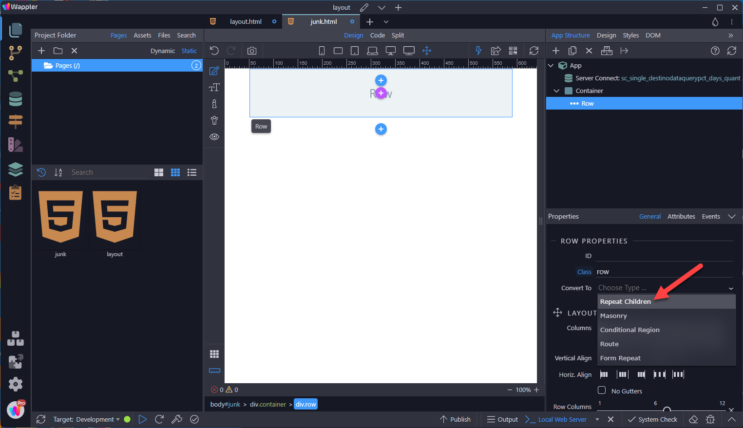743x428 pixels.
Task: Enable the No Gutters checkbox
Action: pos(602,391)
